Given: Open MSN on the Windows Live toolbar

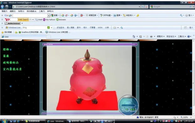Looking at the screenshot, I should pos(100,28).
